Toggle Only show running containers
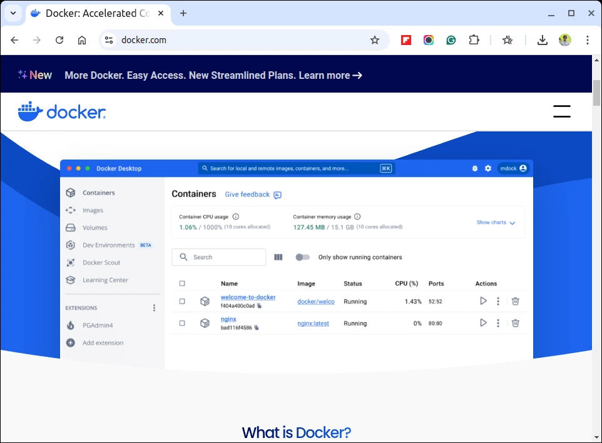602x443 pixels. coord(302,257)
